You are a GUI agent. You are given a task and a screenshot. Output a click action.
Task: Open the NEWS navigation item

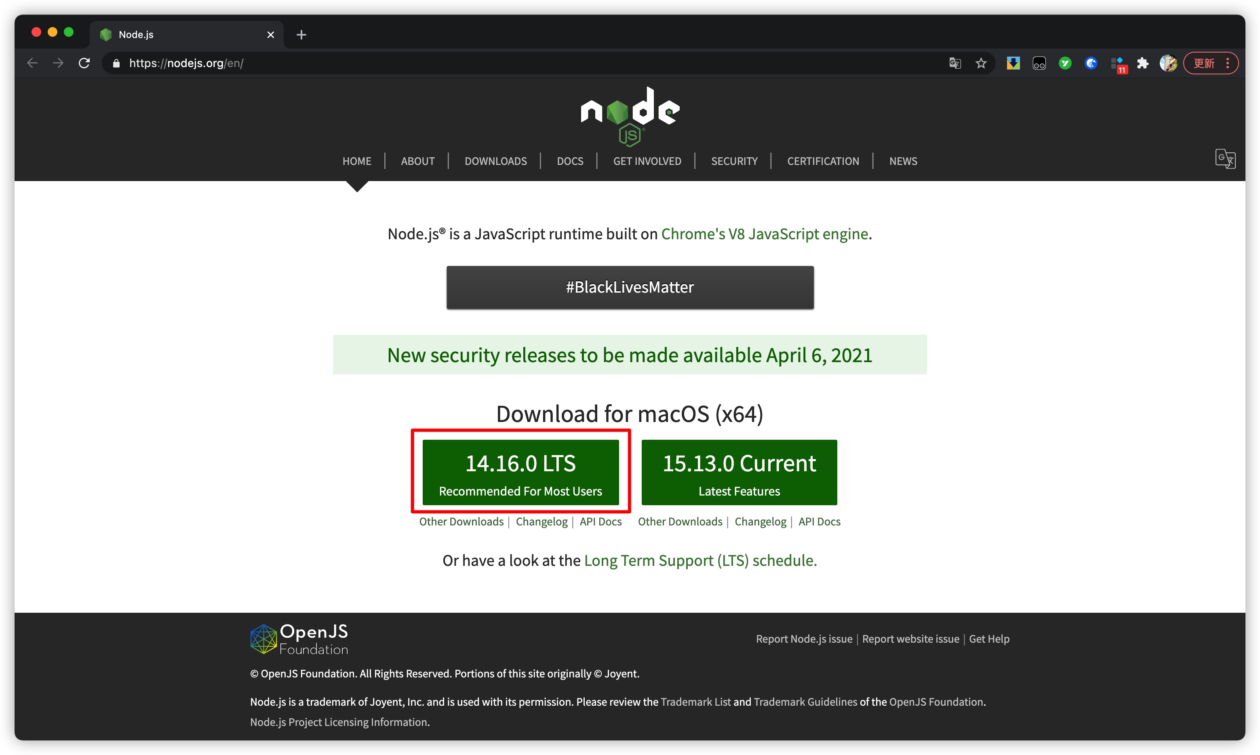[903, 161]
